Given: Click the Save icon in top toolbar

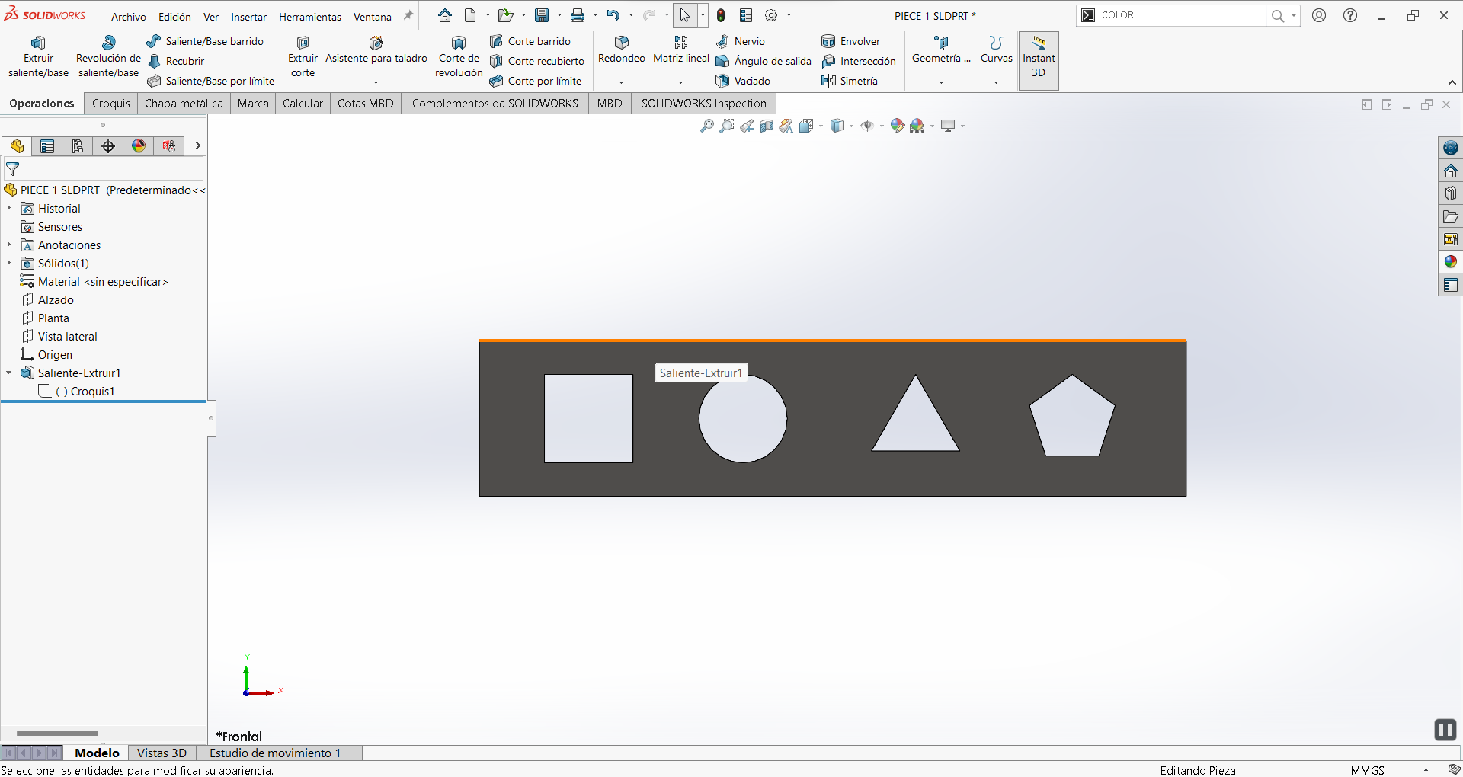Looking at the screenshot, I should pos(542,15).
